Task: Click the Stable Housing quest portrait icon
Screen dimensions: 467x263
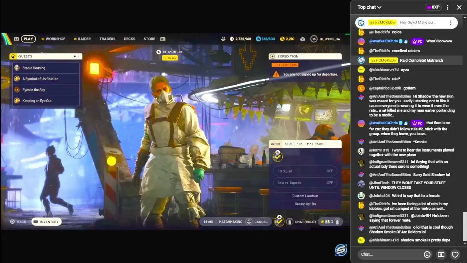Action: (17, 68)
